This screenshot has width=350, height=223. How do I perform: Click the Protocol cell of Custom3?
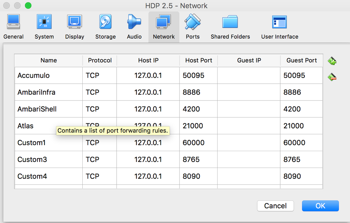(x=99, y=160)
